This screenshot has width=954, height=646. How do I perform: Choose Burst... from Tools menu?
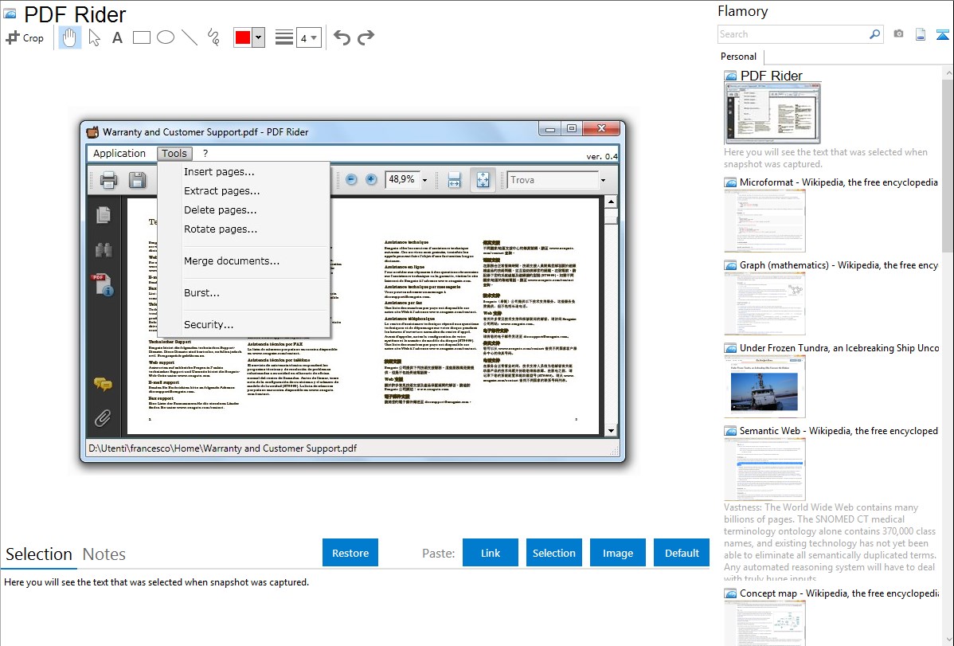[x=244, y=293]
